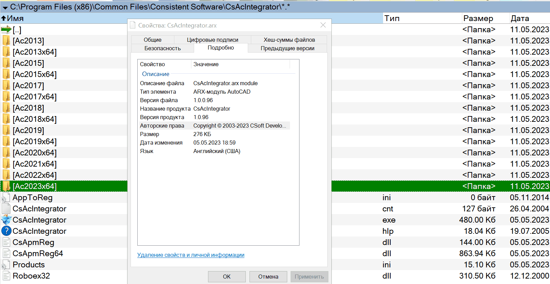This screenshot has width=550, height=284.
Task: Click the Roboex32 dll file icon
Action: [6, 276]
